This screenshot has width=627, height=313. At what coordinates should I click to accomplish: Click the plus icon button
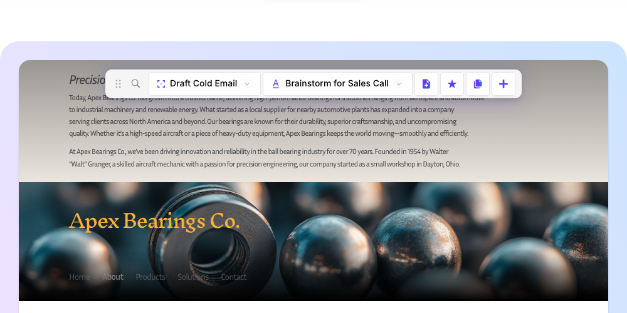tap(503, 84)
